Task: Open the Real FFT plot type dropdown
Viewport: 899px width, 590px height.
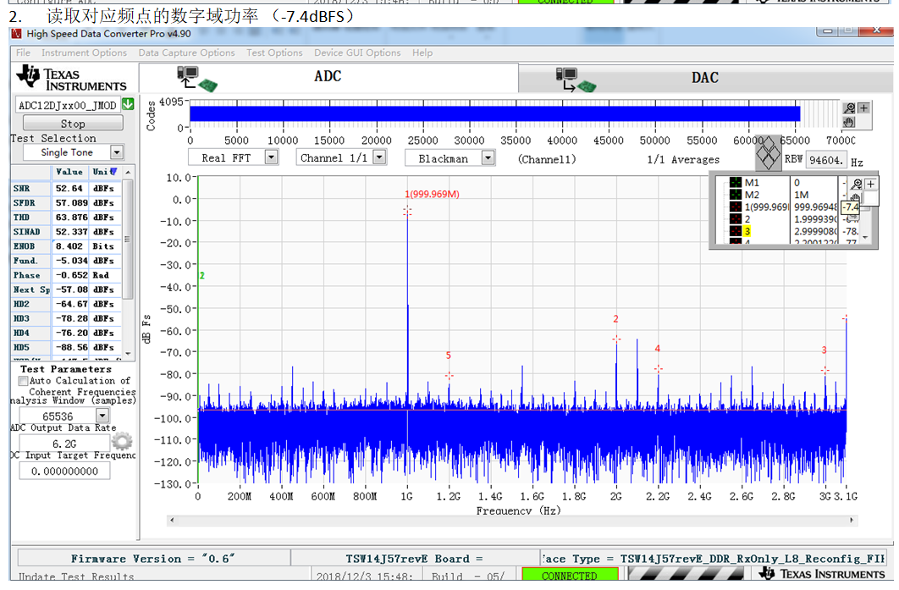Action: tap(272, 157)
